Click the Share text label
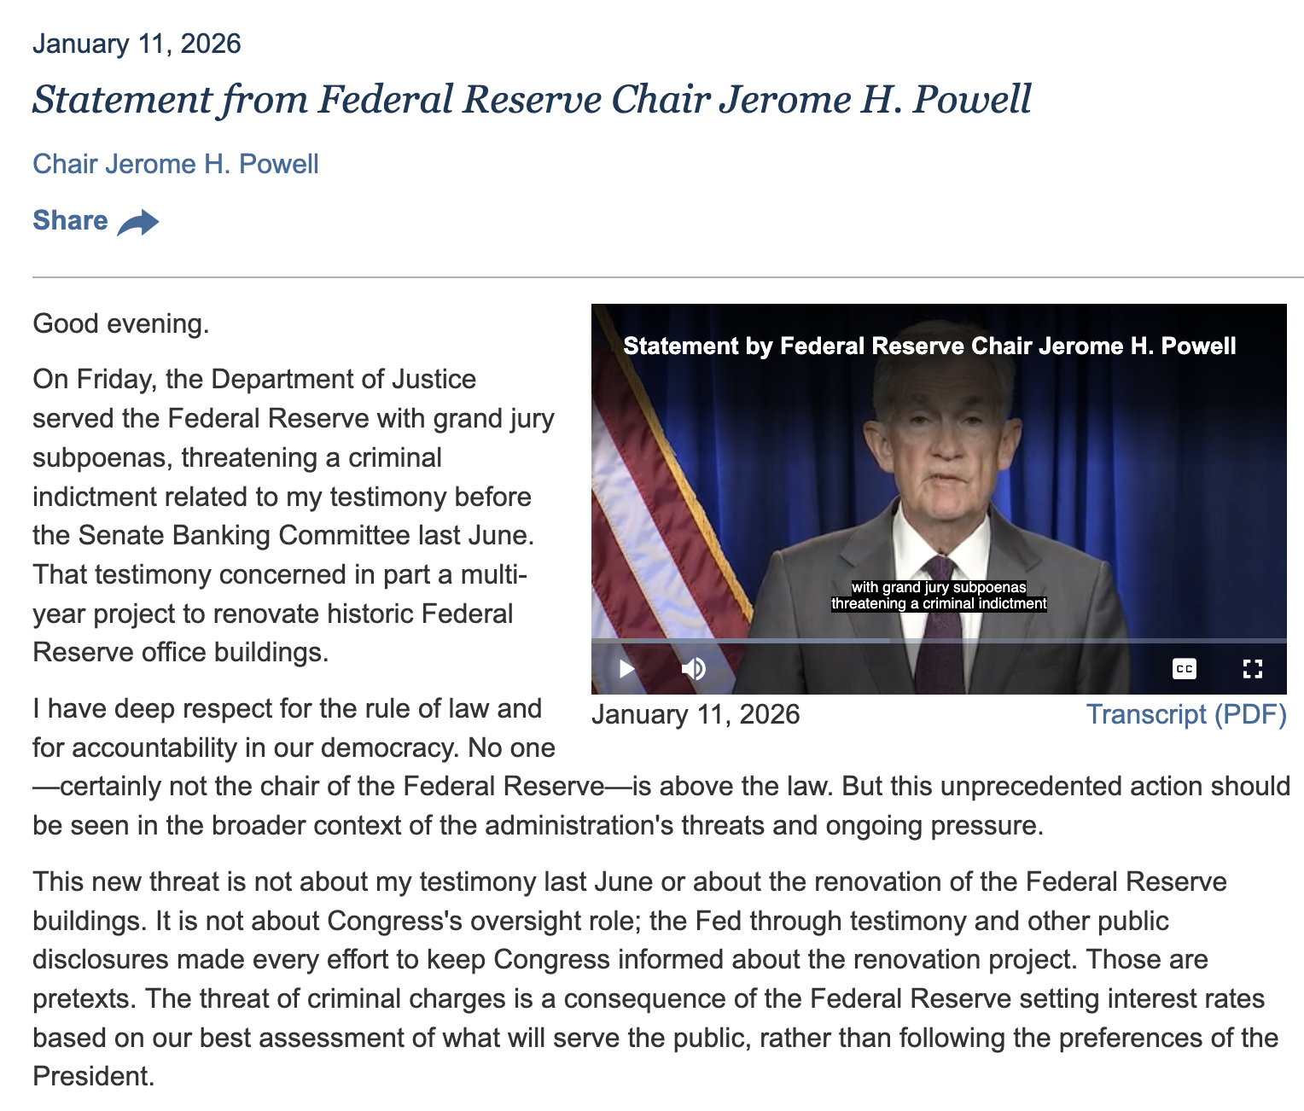1304x1111 pixels. pyautogui.click(x=70, y=220)
